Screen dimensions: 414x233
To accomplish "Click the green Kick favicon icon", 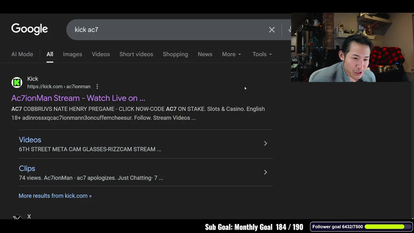I will [17, 83].
